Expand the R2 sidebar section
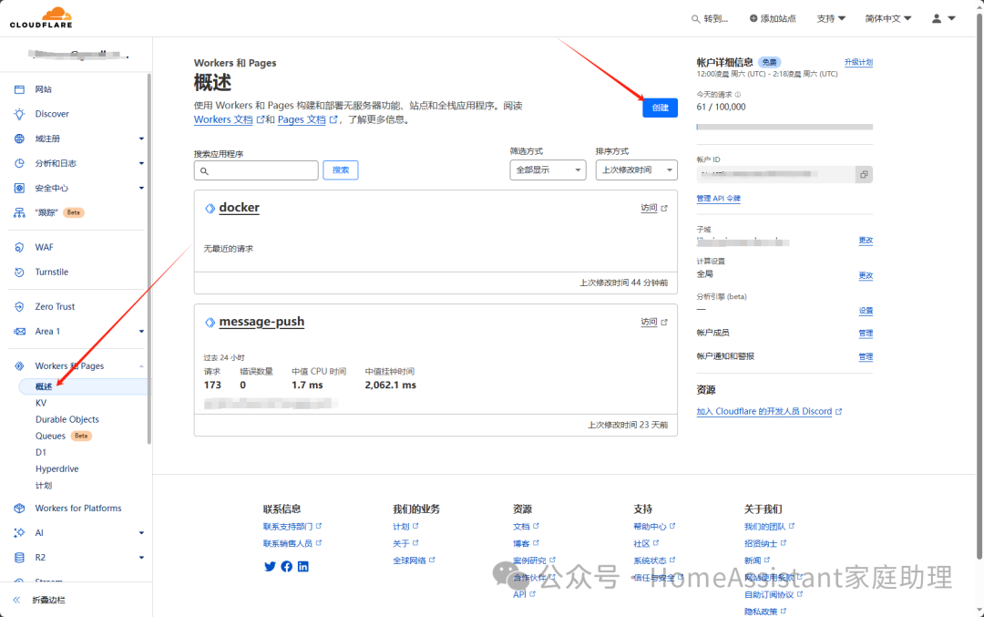 click(141, 558)
